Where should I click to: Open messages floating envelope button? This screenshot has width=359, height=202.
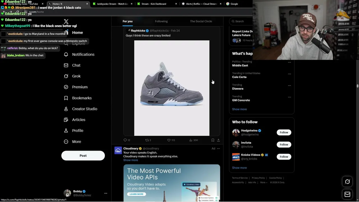347,194
